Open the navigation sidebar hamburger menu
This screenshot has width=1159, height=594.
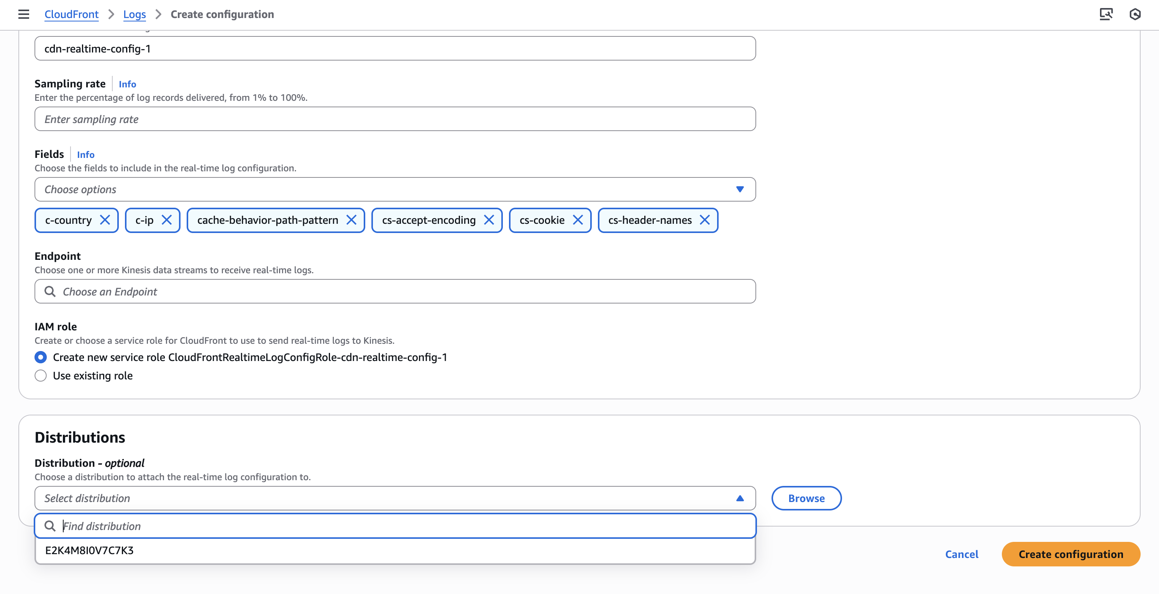click(23, 14)
